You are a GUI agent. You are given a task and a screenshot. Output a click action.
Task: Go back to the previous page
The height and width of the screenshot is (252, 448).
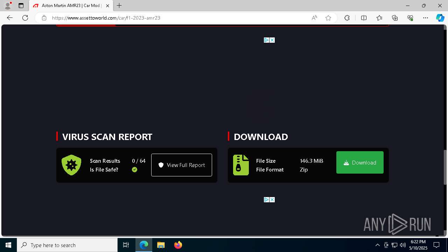click(10, 18)
